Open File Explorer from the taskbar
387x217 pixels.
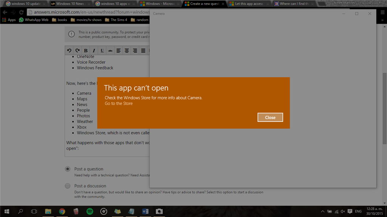(48, 211)
